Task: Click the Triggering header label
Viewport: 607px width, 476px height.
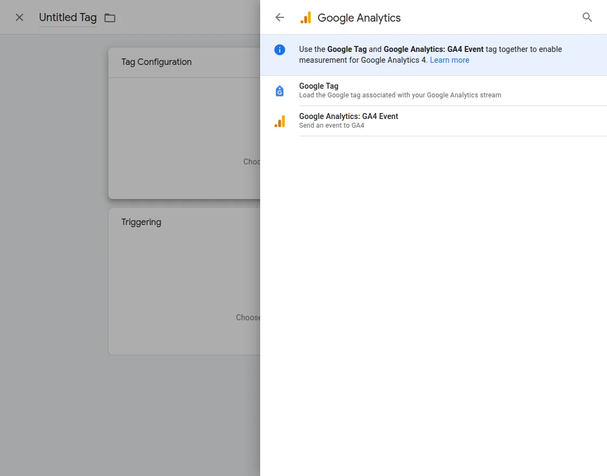Action: 141,222
